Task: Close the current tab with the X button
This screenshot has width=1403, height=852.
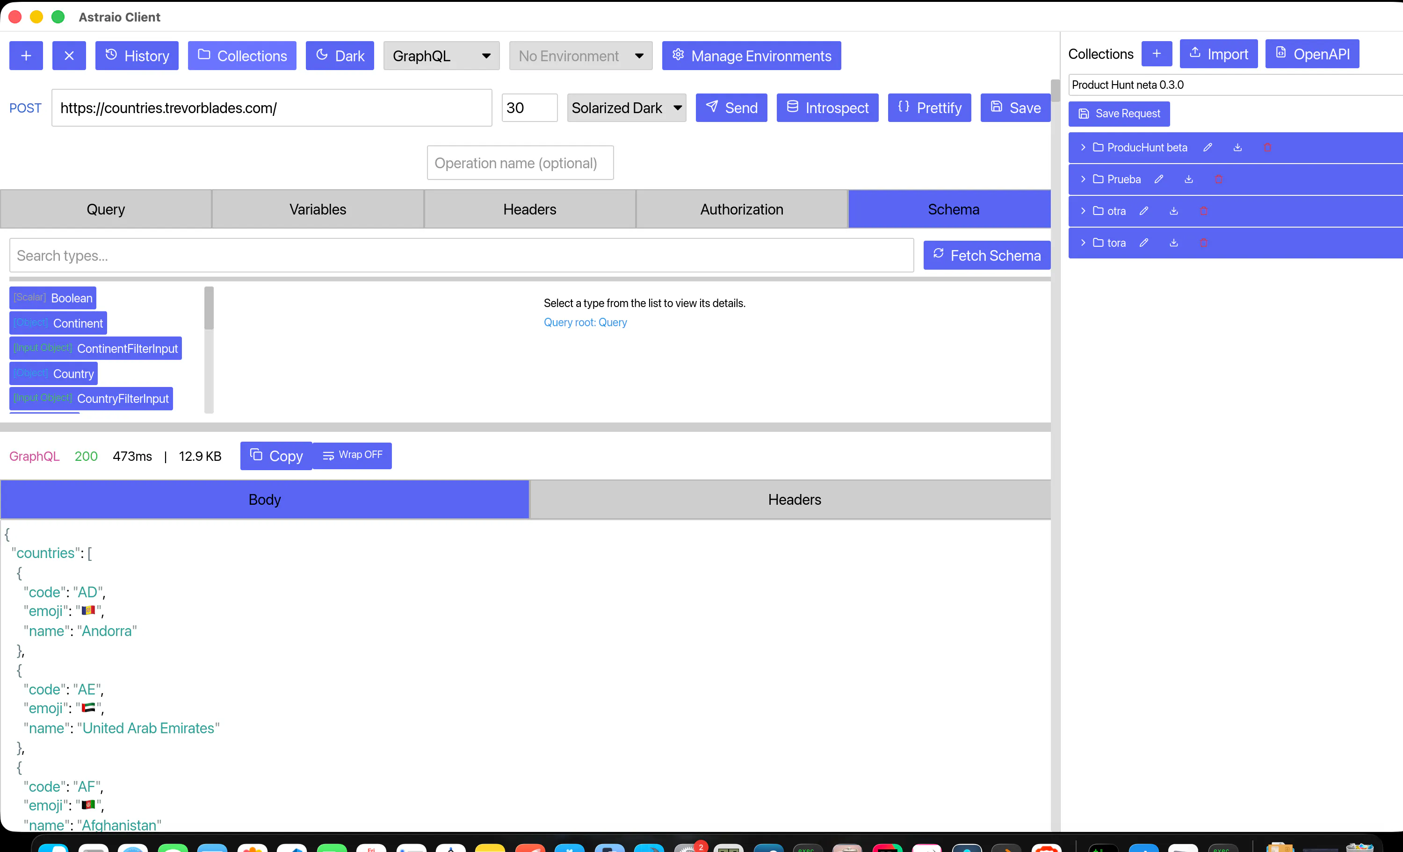Action: point(69,56)
